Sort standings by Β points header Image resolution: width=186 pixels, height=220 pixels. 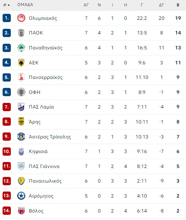(178, 5)
